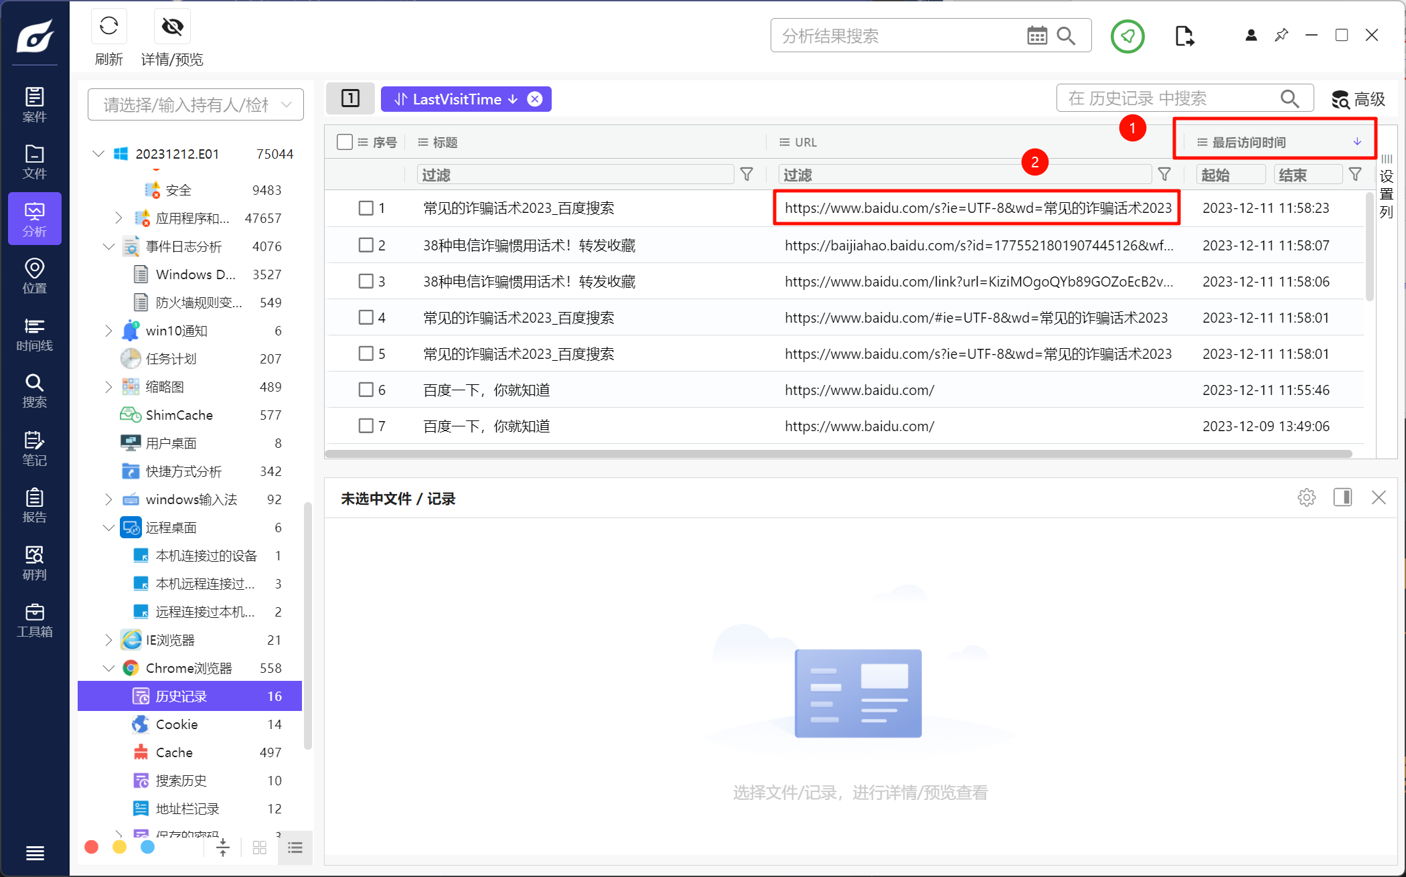The height and width of the screenshot is (877, 1406).
Task: Open calendar icon in analysis search box
Action: [1036, 36]
